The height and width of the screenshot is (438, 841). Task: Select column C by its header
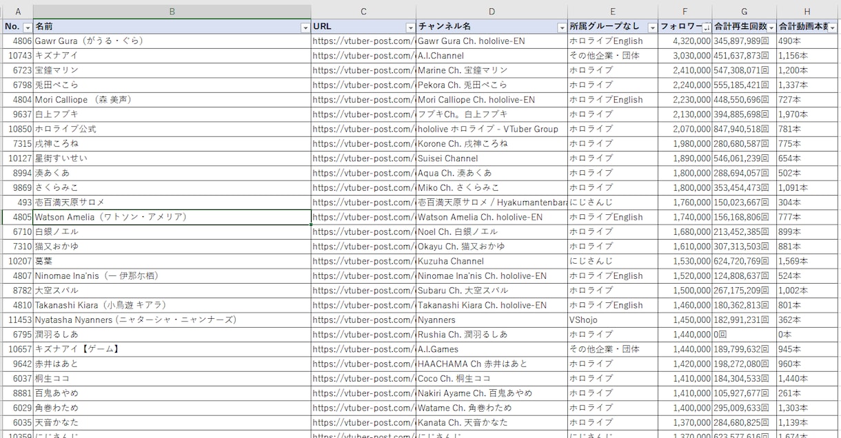364,12
